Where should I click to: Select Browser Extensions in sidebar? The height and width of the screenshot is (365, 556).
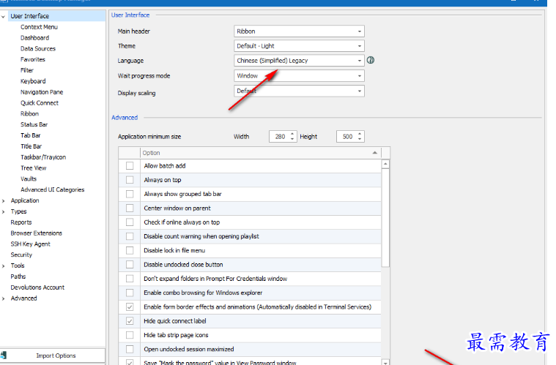[x=36, y=233]
